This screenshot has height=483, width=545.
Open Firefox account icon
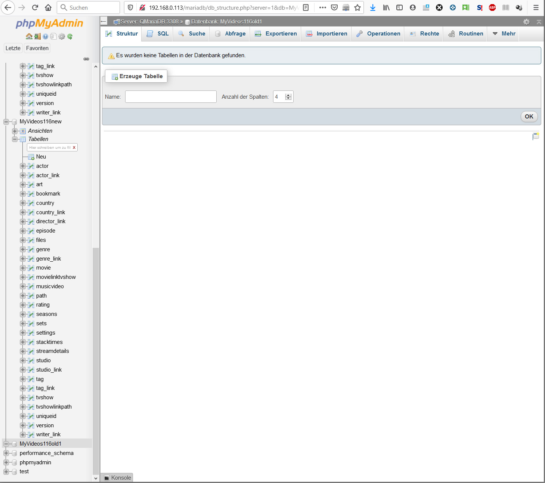(x=413, y=7)
